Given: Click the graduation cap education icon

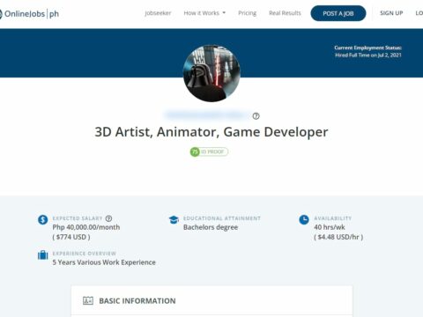Looking at the screenshot, I should [174, 219].
